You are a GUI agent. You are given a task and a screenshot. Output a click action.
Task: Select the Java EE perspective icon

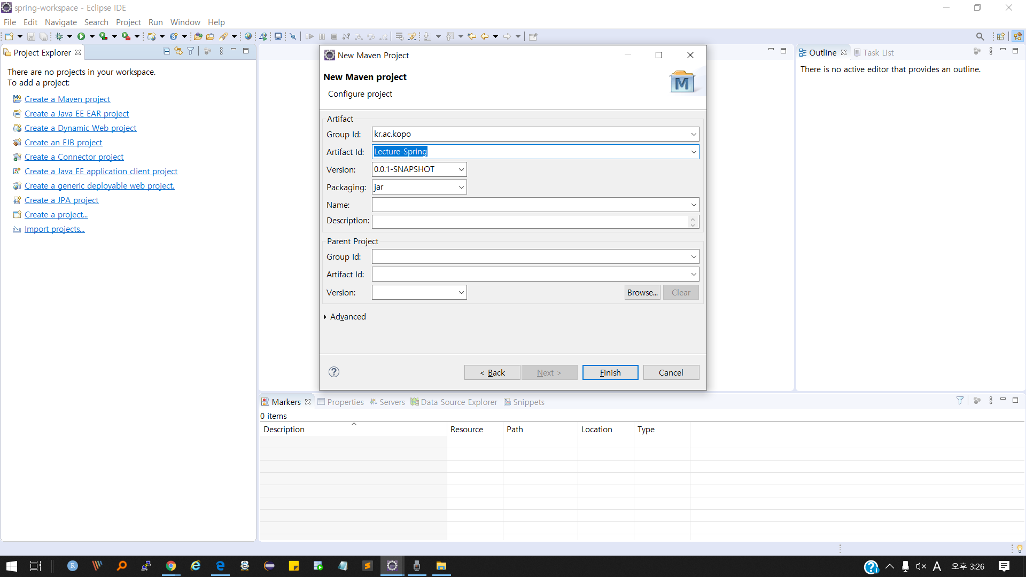coord(1017,36)
